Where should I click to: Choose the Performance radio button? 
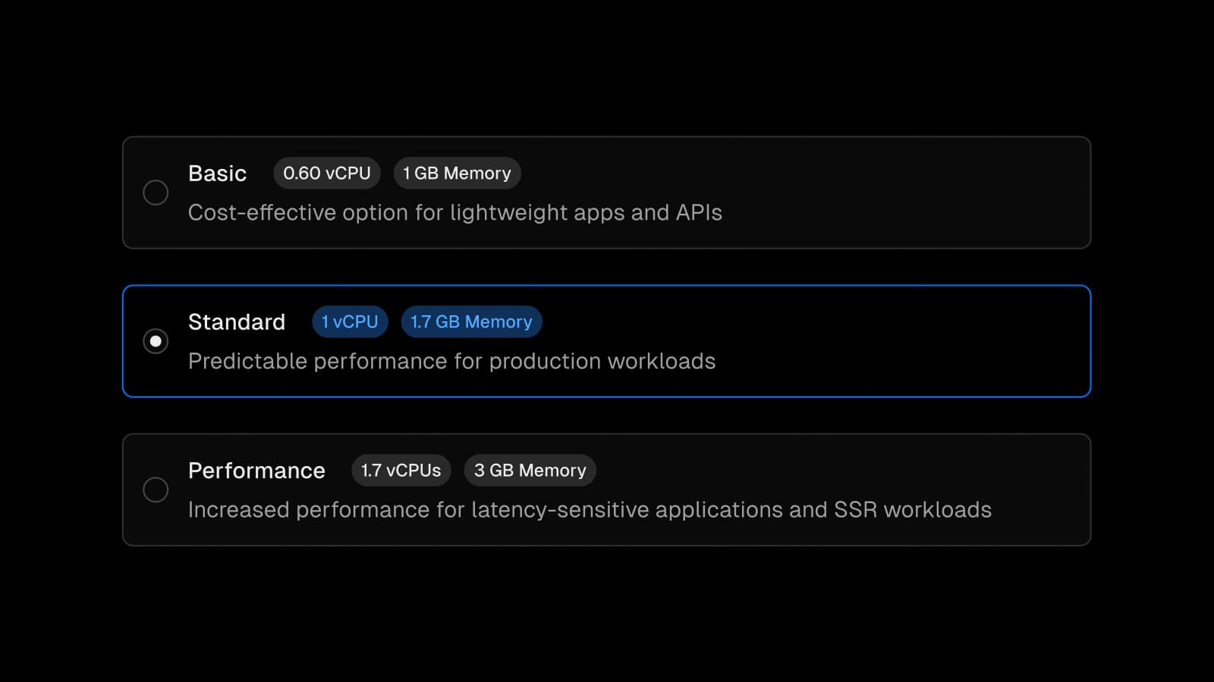156,490
